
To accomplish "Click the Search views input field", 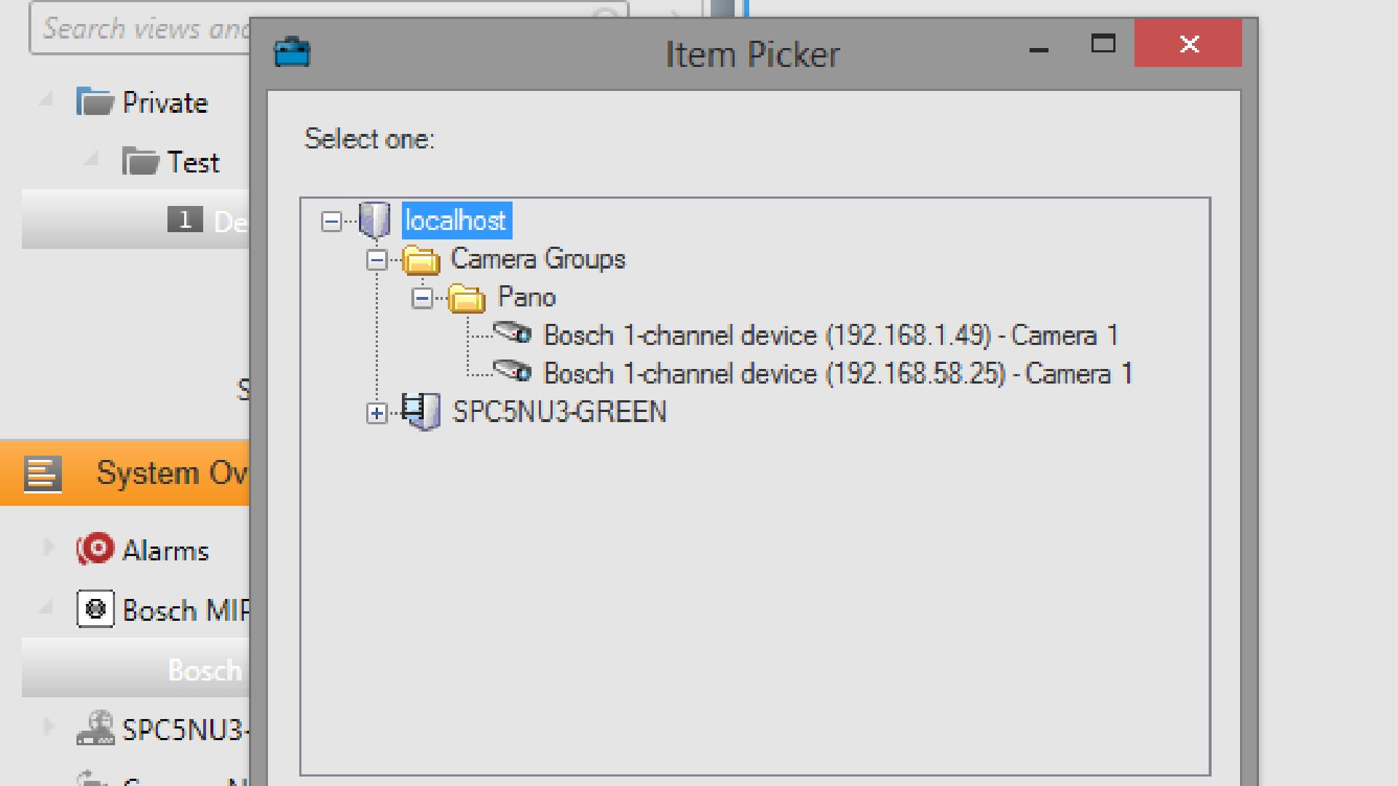I will pyautogui.click(x=140, y=28).
